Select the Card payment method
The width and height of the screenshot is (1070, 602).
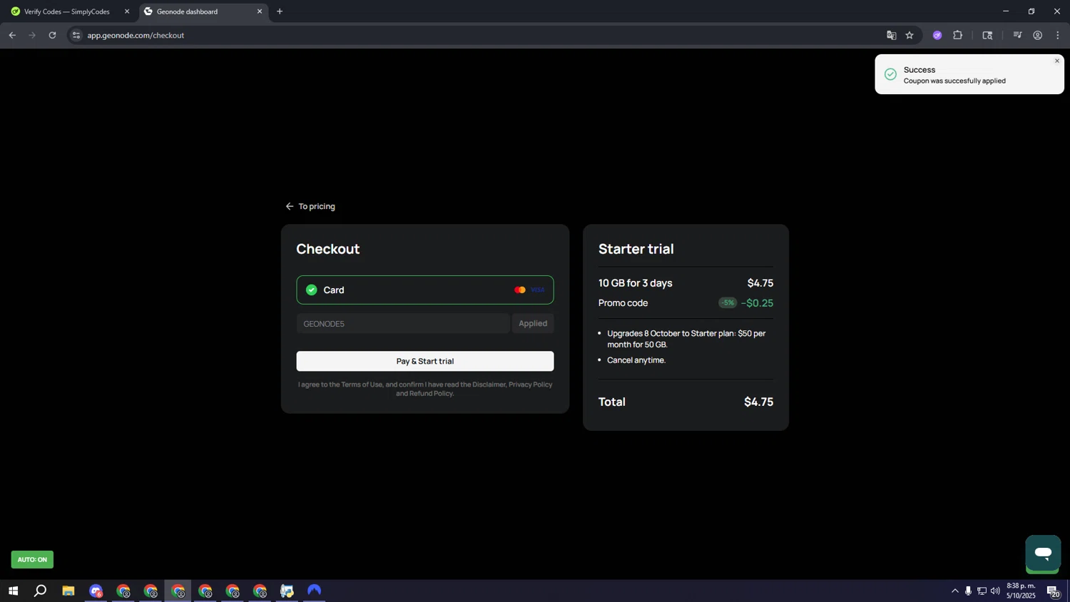(425, 290)
